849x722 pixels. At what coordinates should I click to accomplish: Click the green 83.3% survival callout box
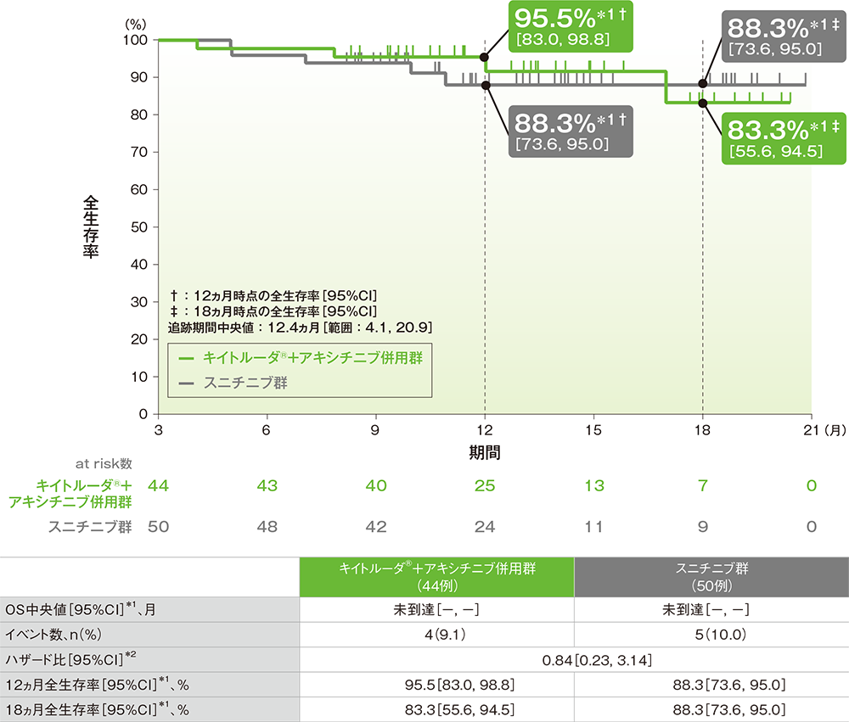point(784,138)
